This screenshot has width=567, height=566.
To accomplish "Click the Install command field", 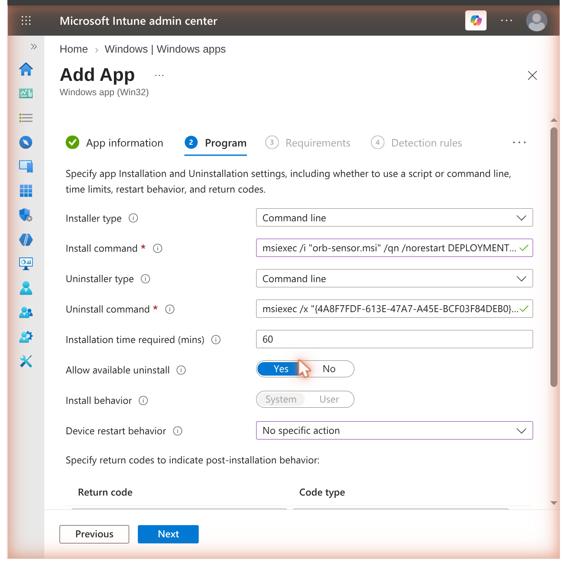I will [x=394, y=248].
